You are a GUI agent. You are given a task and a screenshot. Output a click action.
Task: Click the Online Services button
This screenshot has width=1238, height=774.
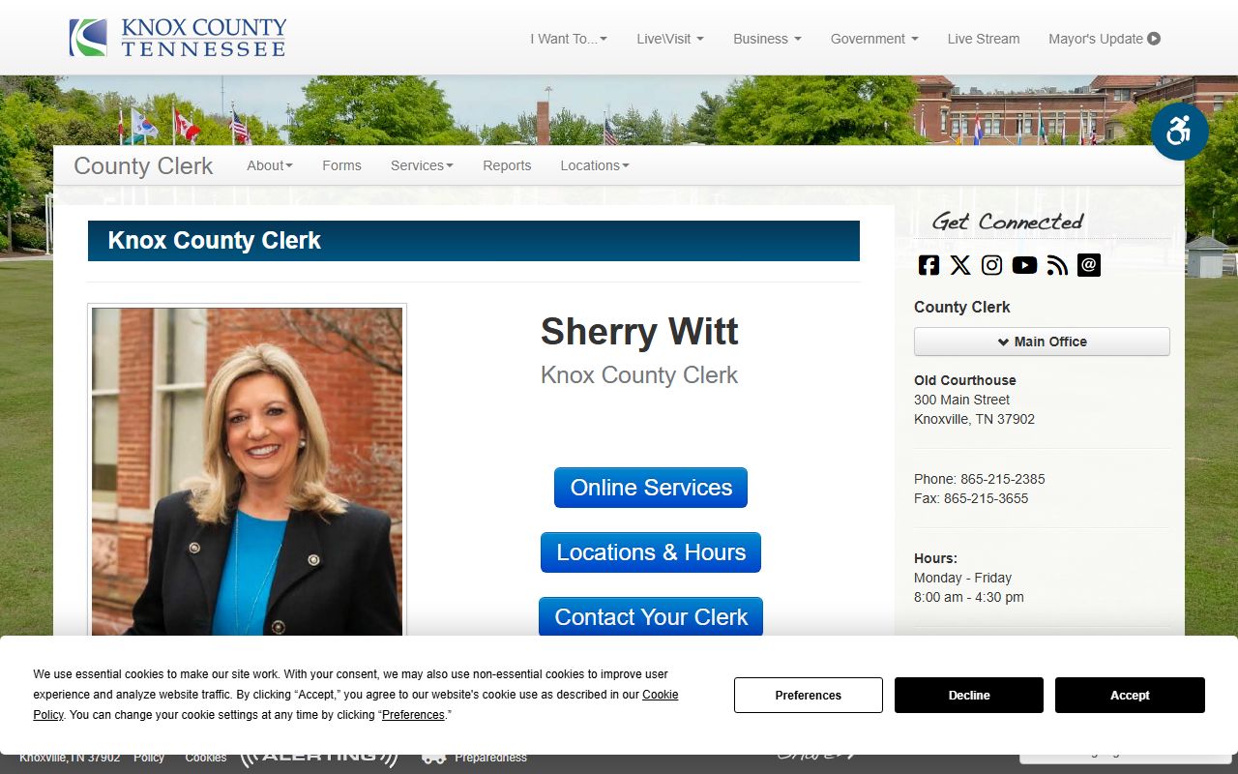click(x=651, y=488)
